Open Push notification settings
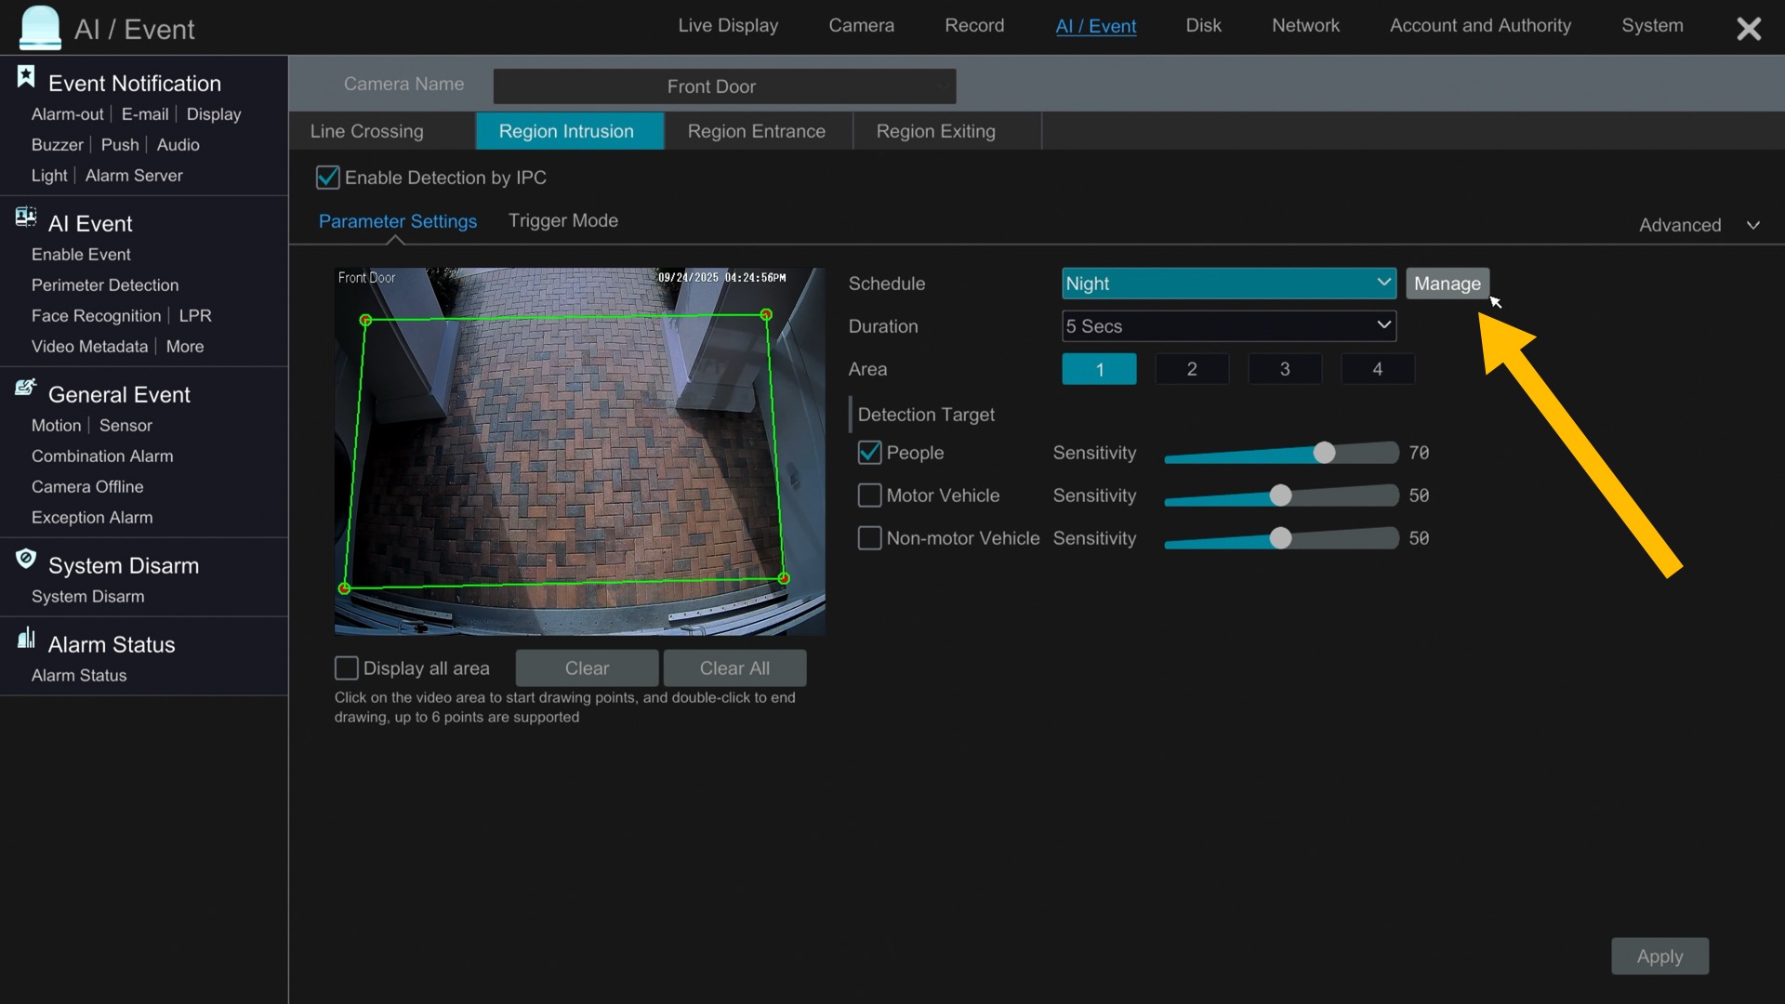Image resolution: width=1785 pixels, height=1004 pixels. pos(120,145)
